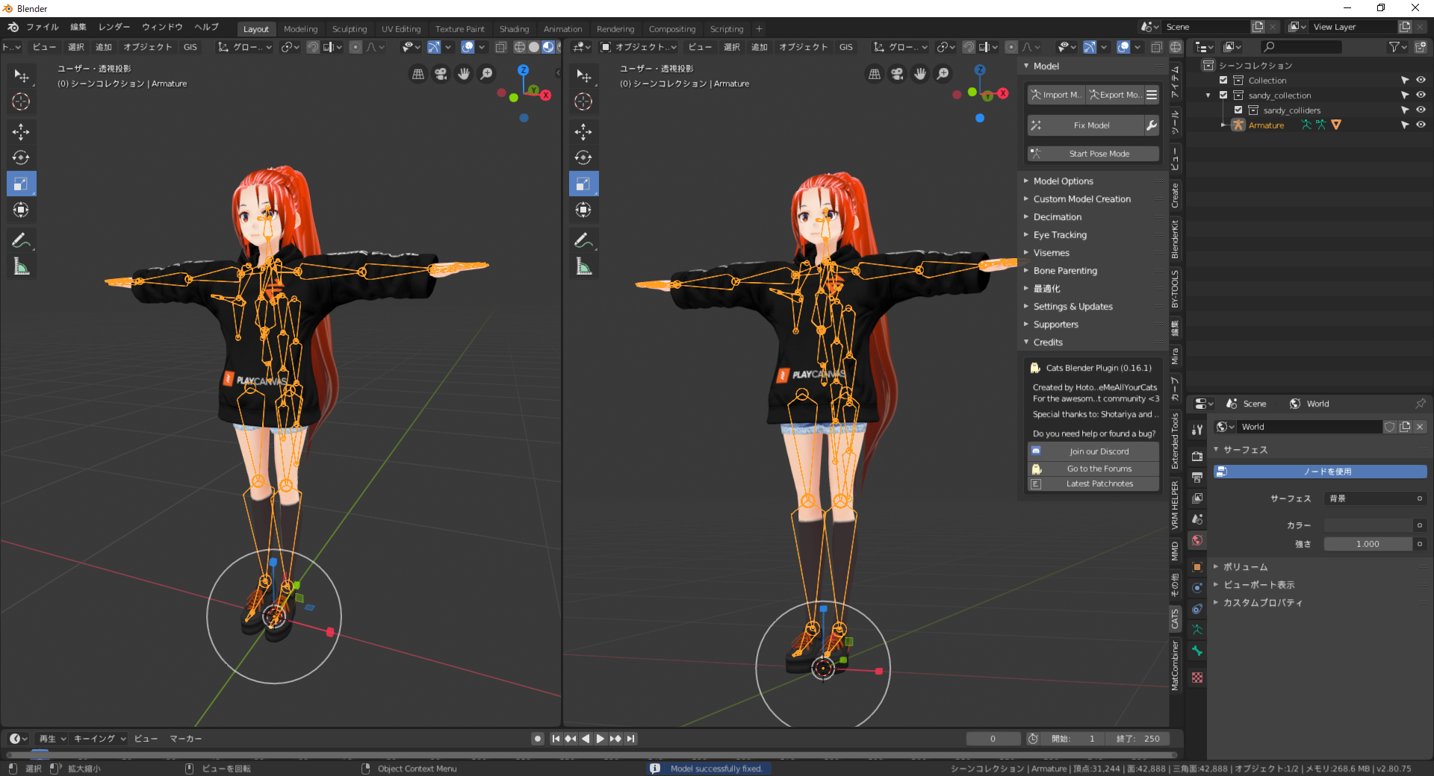Image resolution: width=1434 pixels, height=776 pixels.
Task: Click the outliner new collection icon
Action: click(1421, 47)
